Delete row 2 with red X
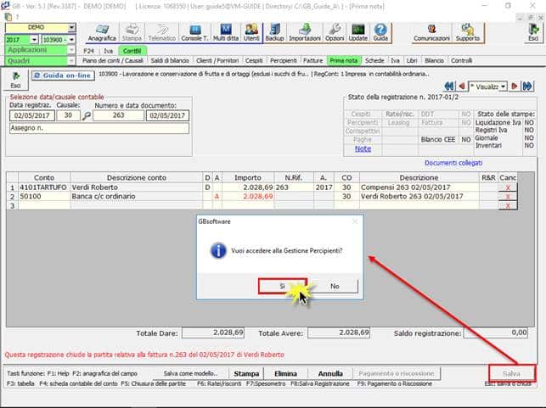Screen dimensions: 546x408 (x=508, y=197)
